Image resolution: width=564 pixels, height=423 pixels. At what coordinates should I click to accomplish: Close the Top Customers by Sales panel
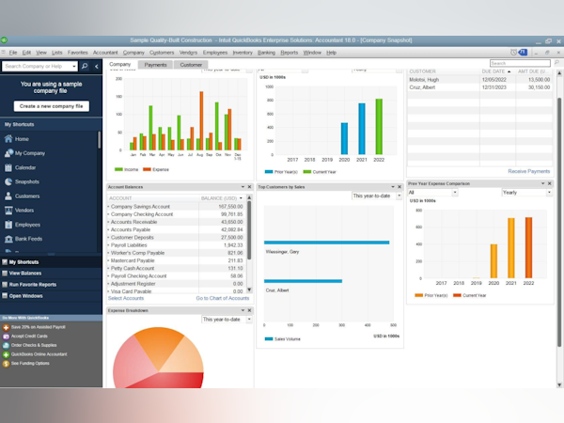tap(399, 187)
